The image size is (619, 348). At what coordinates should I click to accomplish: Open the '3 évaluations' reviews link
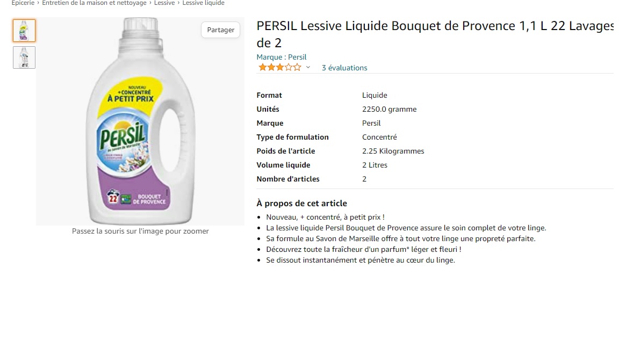[344, 68]
